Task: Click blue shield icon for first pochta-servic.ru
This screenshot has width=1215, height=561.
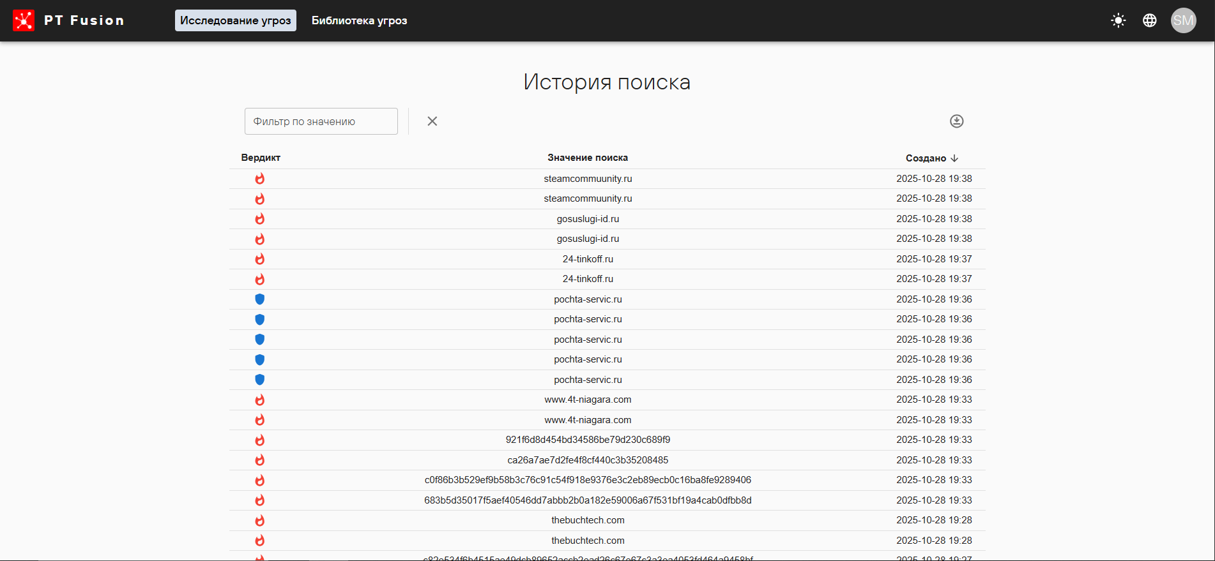Action: click(x=259, y=299)
